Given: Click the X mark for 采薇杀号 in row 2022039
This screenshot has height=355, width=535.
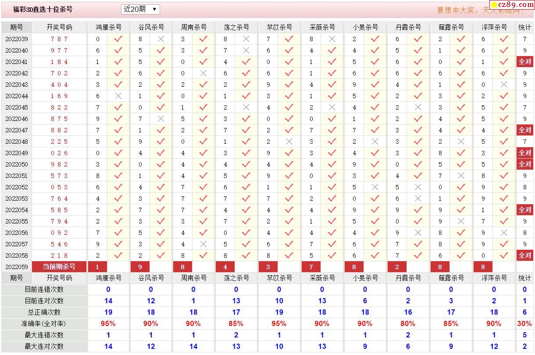Looking at the screenshot, I should click(x=332, y=39).
